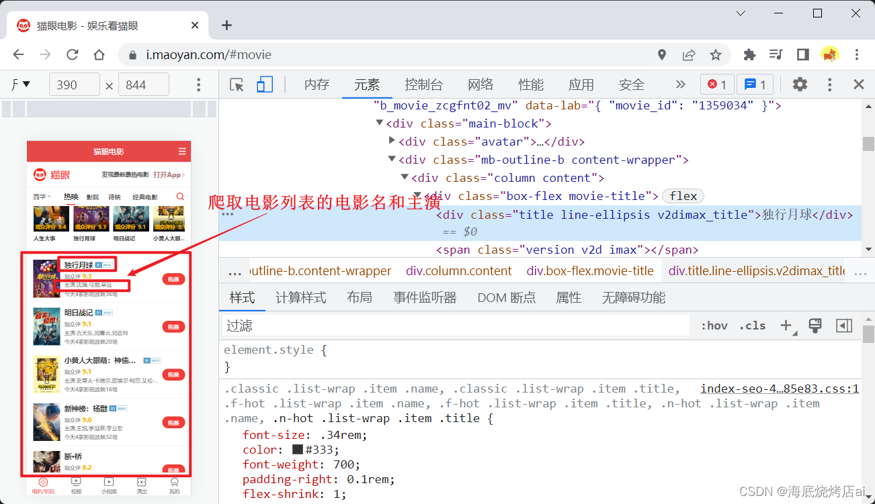Image resolution: width=875 pixels, height=504 pixels.
Task: Click the red error count badge
Action: pos(717,85)
